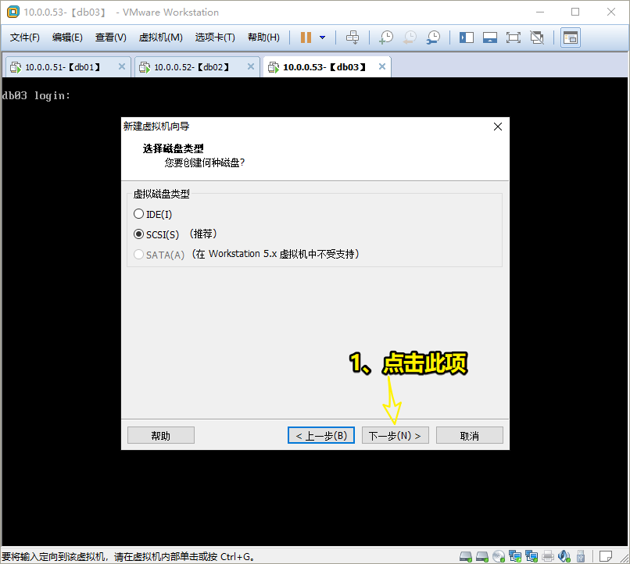Click the 取消 button in wizard
This screenshot has width=630, height=564.
tap(469, 435)
